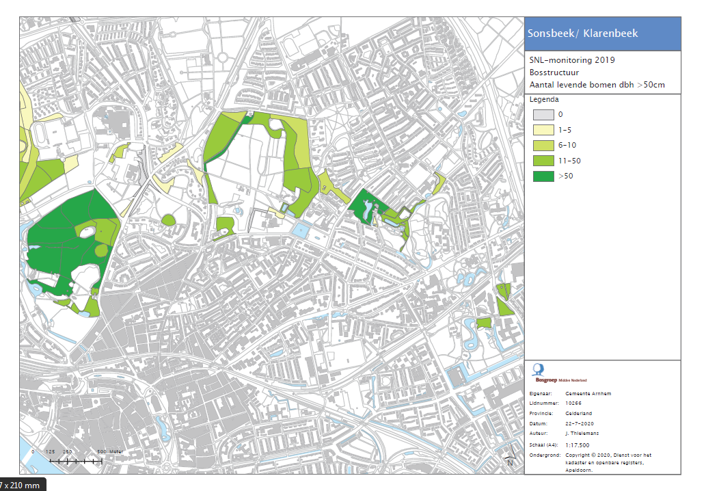Select the pale yellow '1-5' legend swatch
The height and width of the screenshot is (491, 706).
click(x=543, y=130)
